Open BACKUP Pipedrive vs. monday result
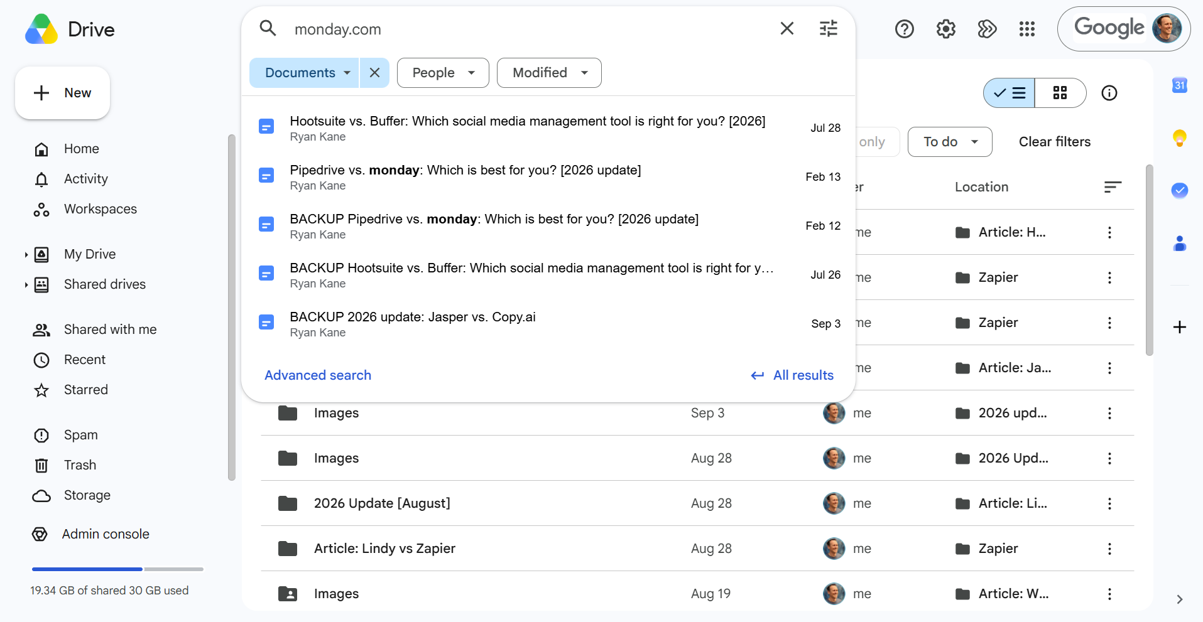This screenshot has width=1203, height=622. tap(548, 226)
